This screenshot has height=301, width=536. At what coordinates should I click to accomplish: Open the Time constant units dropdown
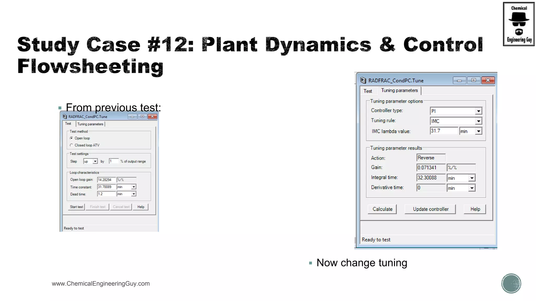(x=134, y=187)
